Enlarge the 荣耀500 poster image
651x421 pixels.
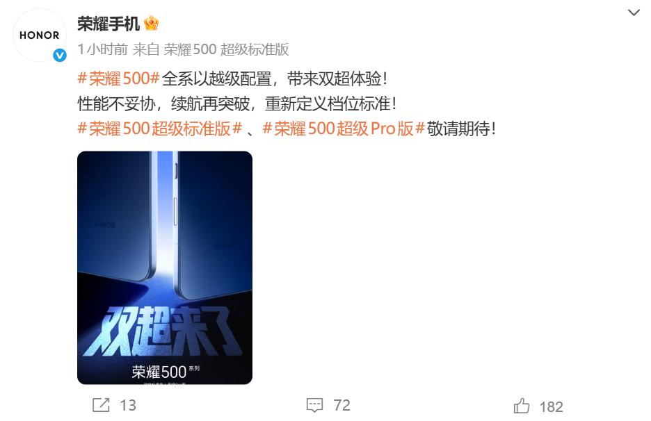[x=165, y=267]
